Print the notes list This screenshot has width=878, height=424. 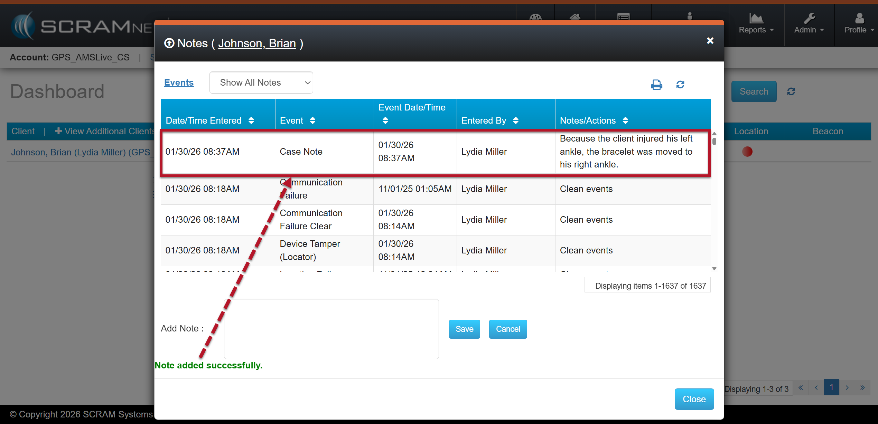[656, 85]
